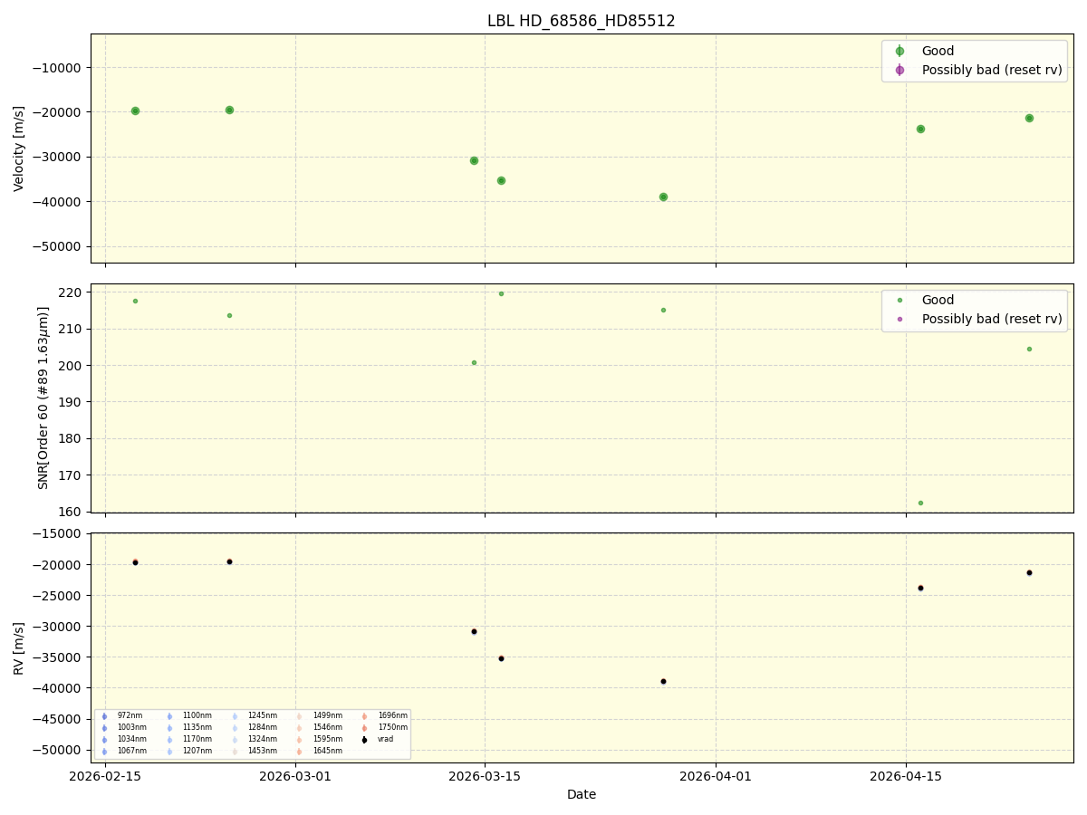Screen dimensions: 1087x815
Task: Click the 1034nm legend marker
Action: (104, 740)
